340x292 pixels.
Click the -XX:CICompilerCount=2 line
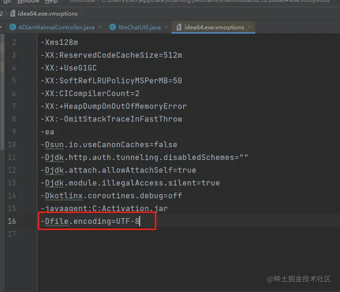90,94
